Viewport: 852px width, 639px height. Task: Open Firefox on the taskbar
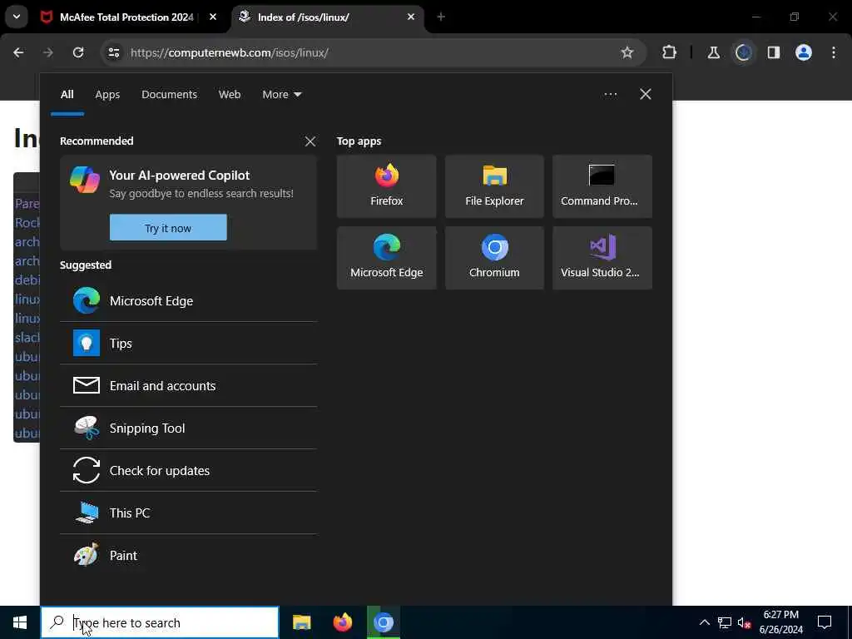pos(342,622)
